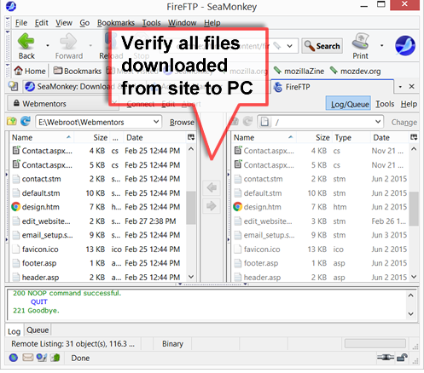
Task: Toggle the Log/Queue panel button
Action: point(348,103)
